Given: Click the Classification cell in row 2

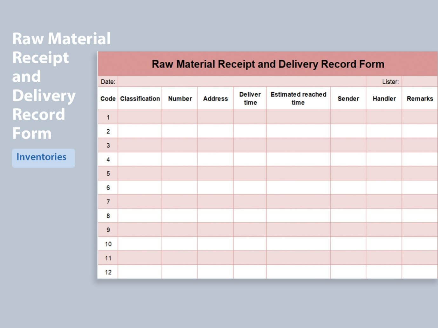Looking at the screenshot, I should click(140, 131).
